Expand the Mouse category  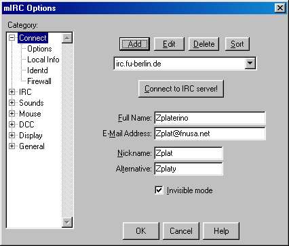[x=12, y=114]
